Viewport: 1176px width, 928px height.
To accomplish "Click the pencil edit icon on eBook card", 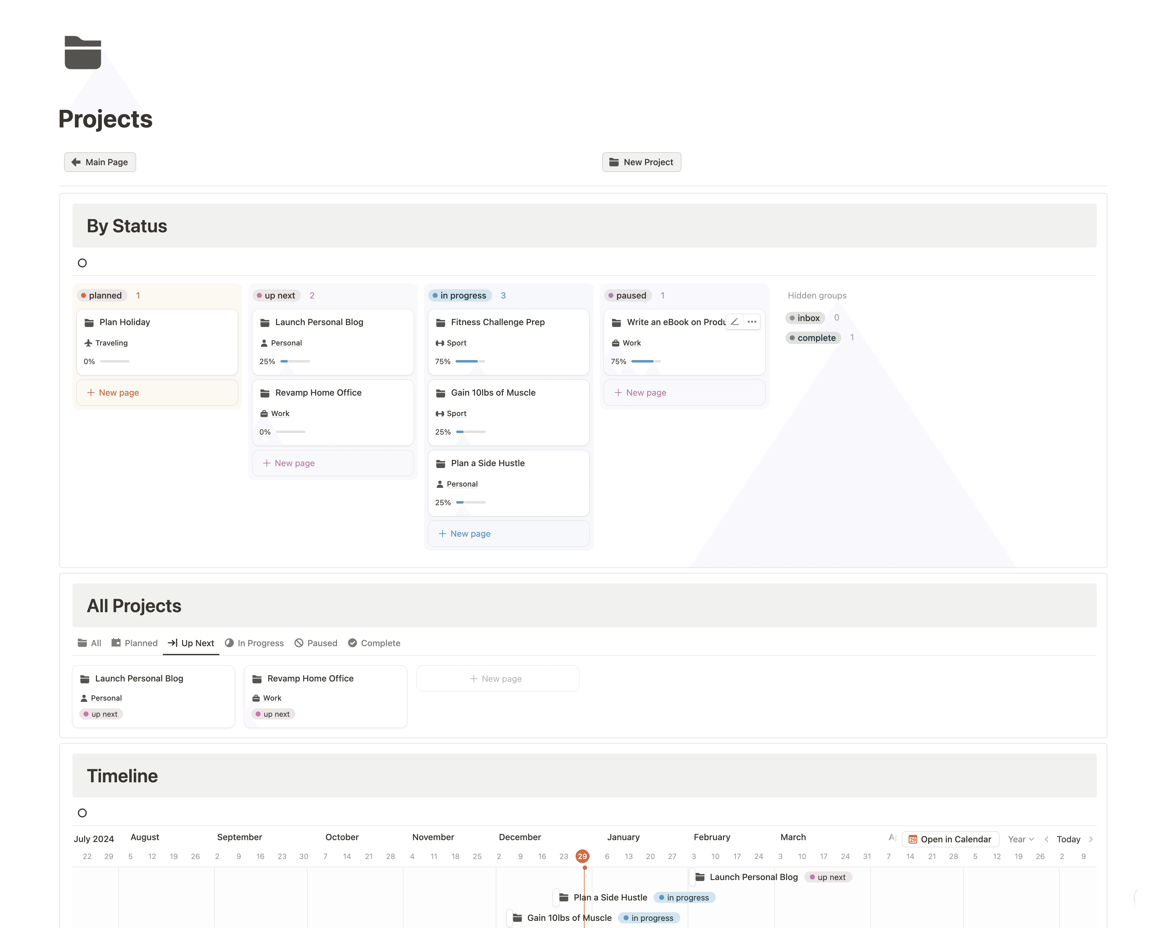I will click(x=734, y=322).
